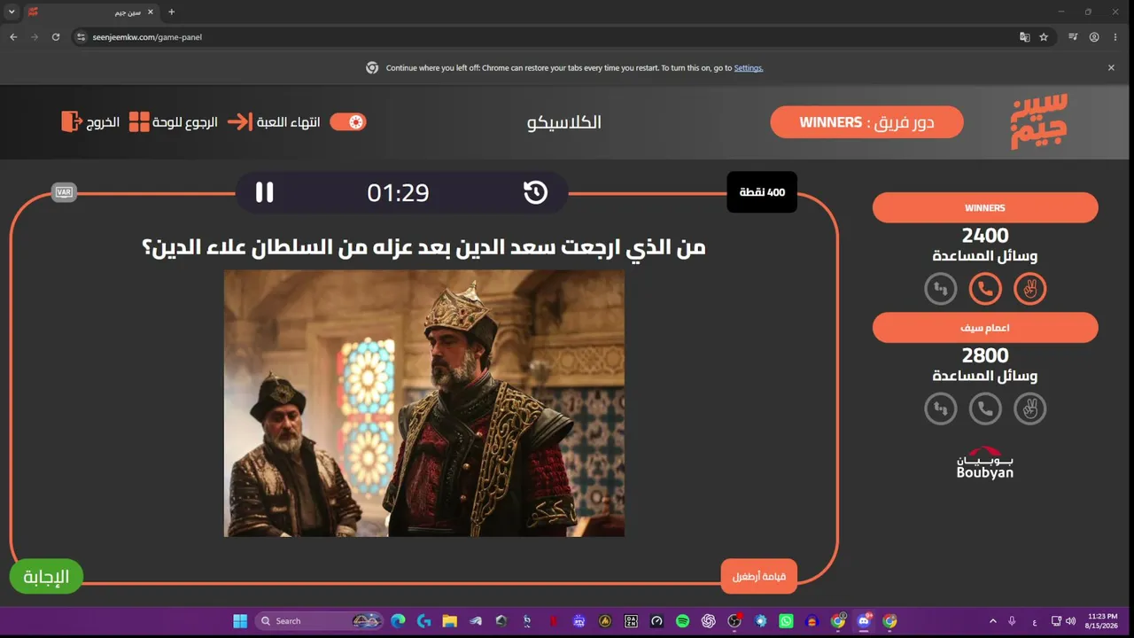Screen dimensions: 1134x638
Task: Click the دور فريق : WINNERS turn indicator
Action: (866, 122)
